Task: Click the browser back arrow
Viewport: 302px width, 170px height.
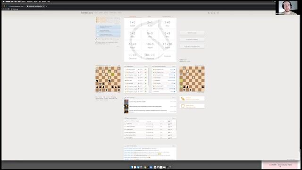Action: point(3,9)
